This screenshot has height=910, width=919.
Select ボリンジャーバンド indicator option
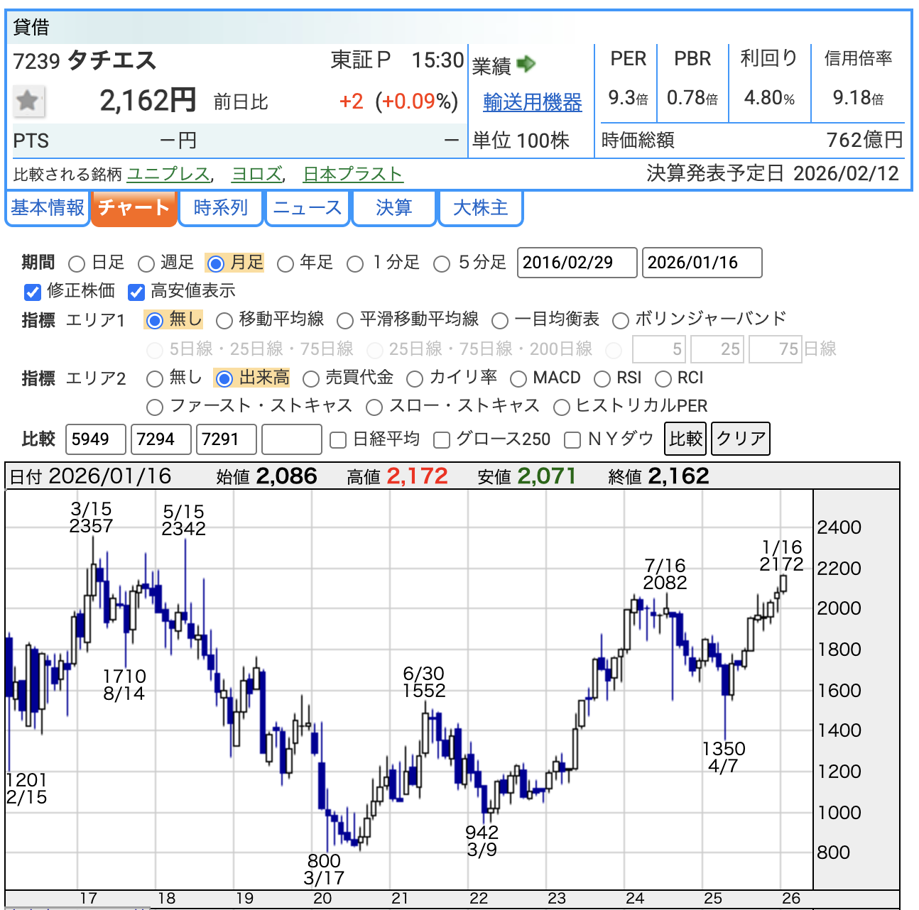pyautogui.click(x=621, y=321)
